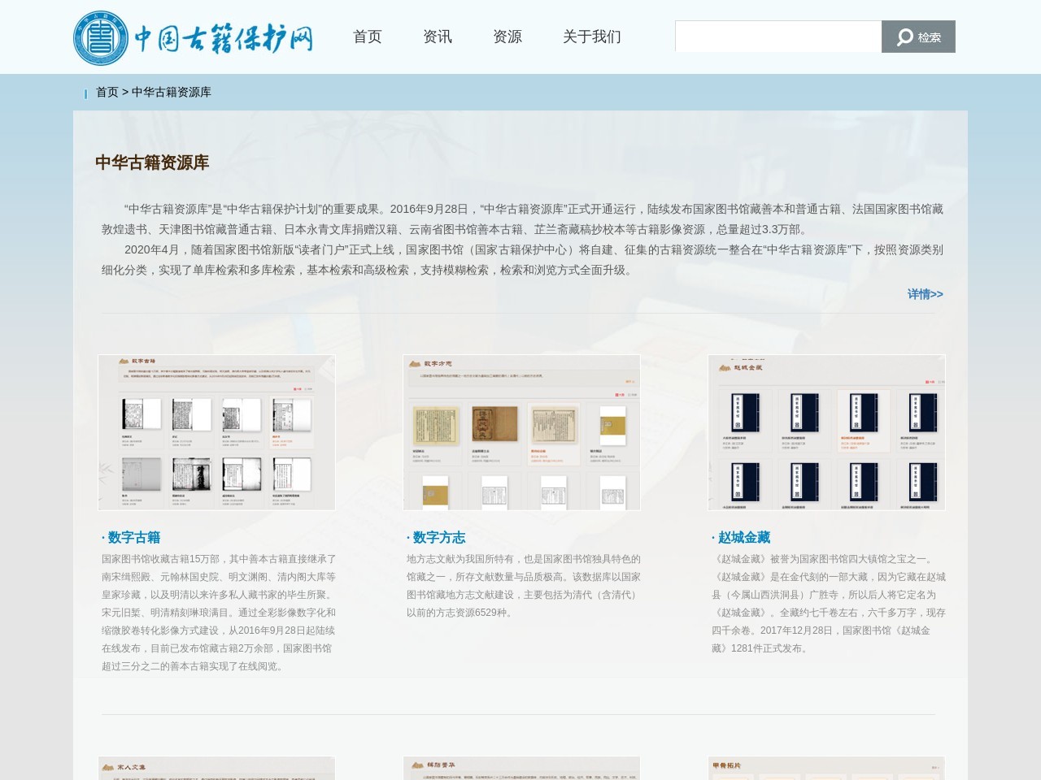The image size is (1041, 780).
Task: Open the 资讯 navigation menu item
Action: pyautogui.click(x=438, y=37)
